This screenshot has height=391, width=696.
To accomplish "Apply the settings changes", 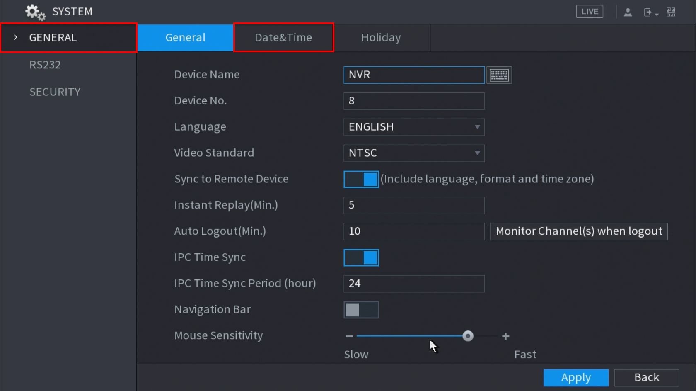I will [x=575, y=378].
